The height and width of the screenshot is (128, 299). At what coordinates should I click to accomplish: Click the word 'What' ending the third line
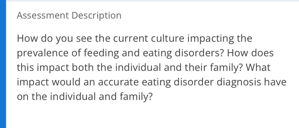[x=258, y=67]
